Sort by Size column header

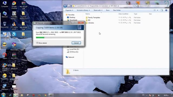point(150,14)
